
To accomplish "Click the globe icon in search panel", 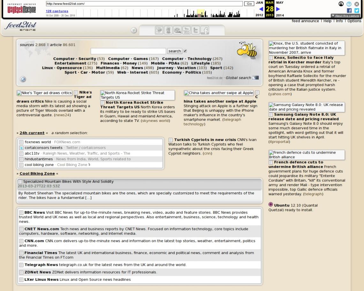I will [x=23, y=79].
